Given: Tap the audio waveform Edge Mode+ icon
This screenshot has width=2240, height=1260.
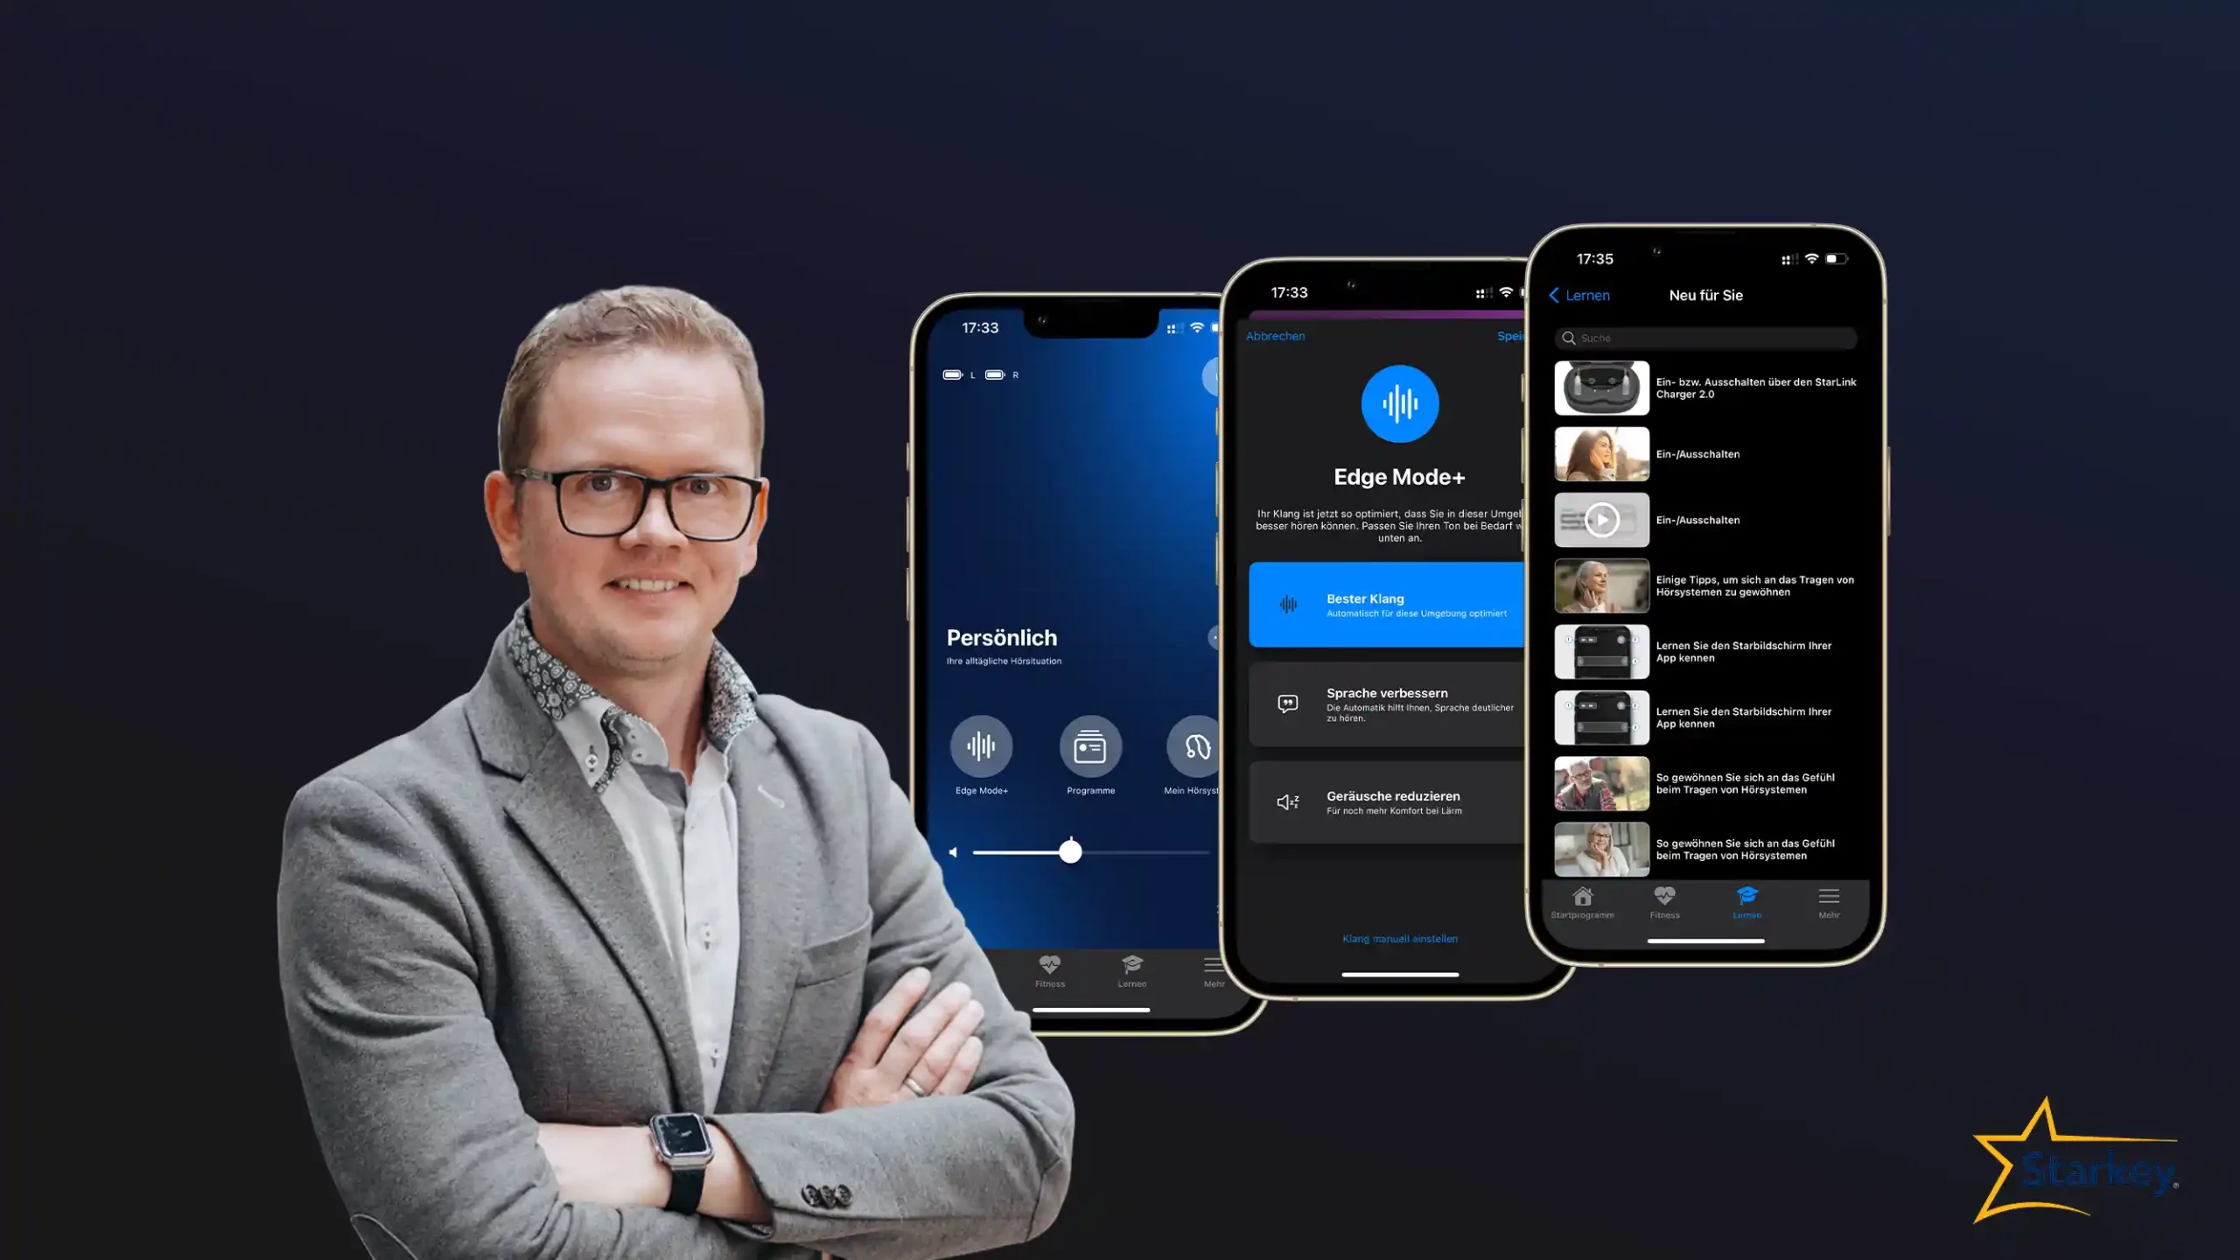Looking at the screenshot, I should (980, 746).
